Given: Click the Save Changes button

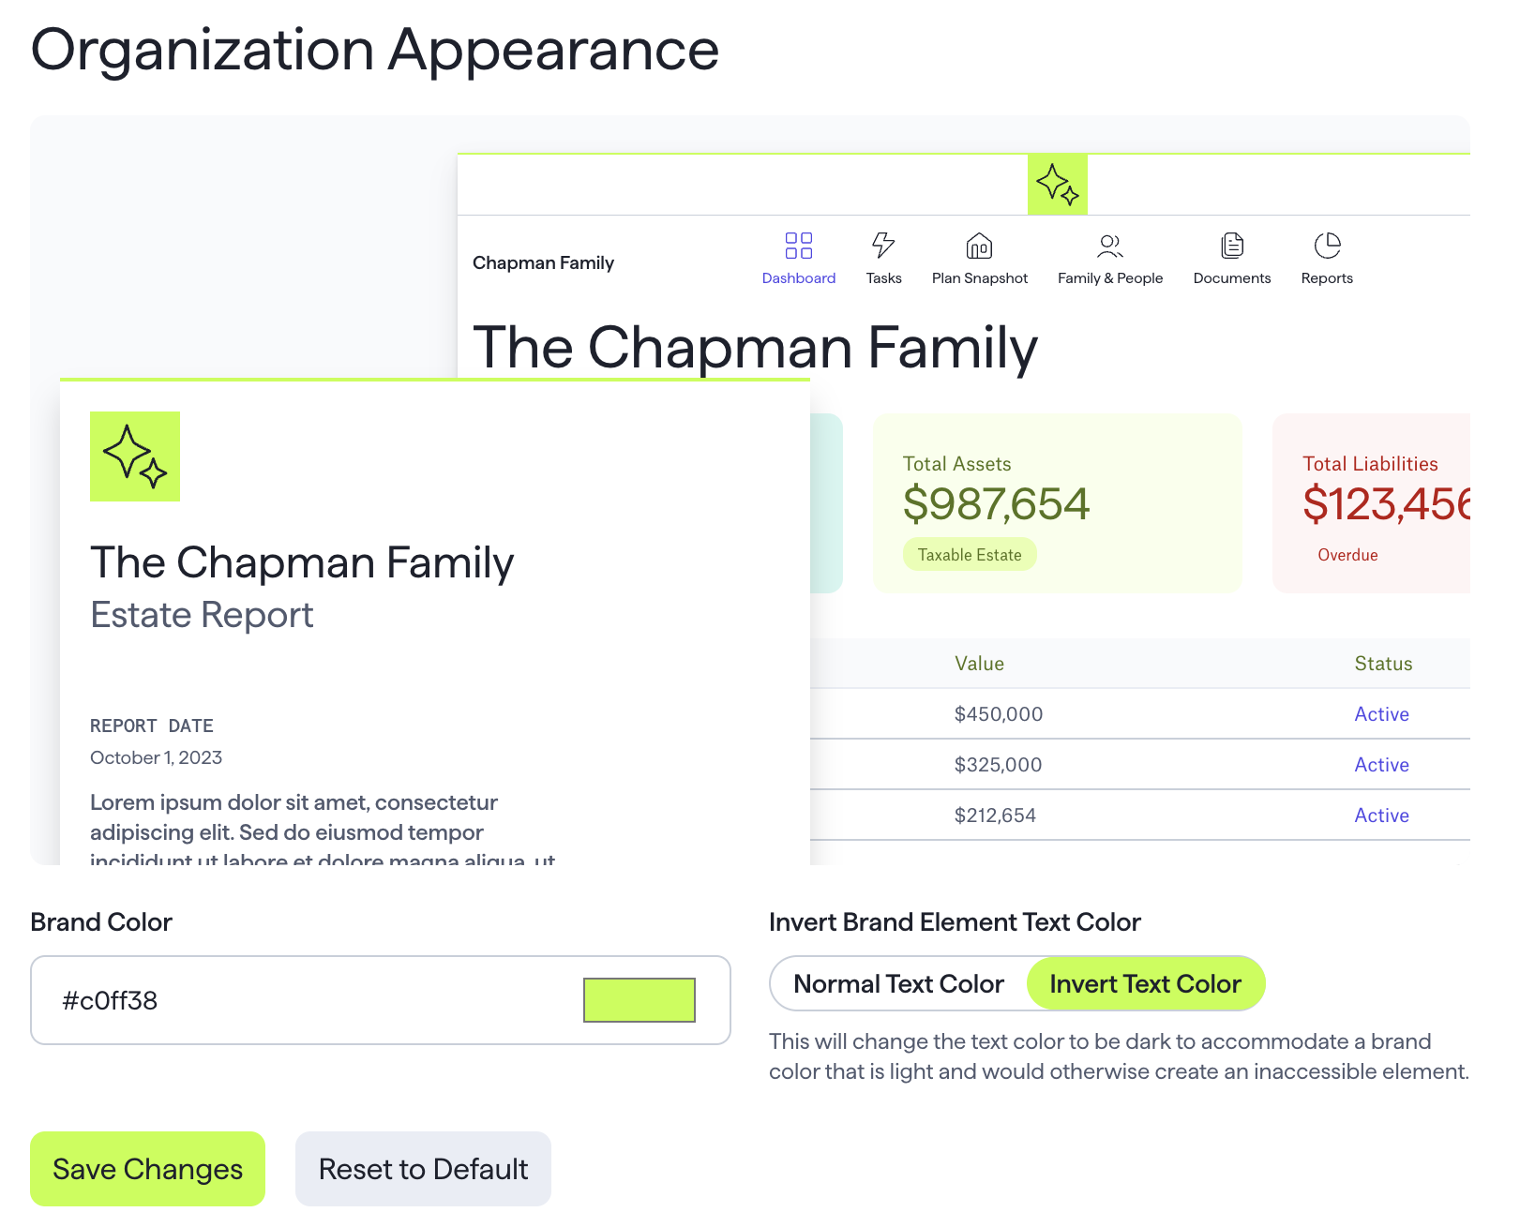Looking at the screenshot, I should coord(148,1169).
